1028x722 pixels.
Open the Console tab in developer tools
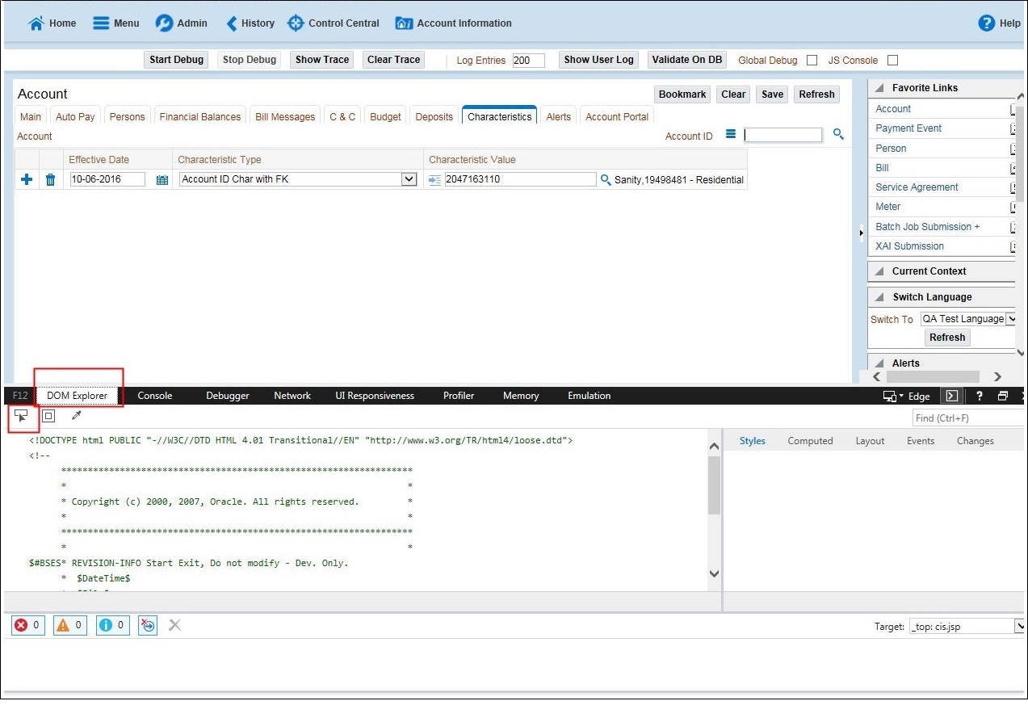(154, 396)
